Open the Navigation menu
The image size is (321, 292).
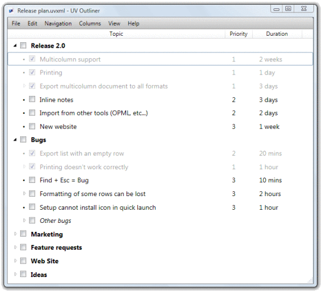(58, 24)
